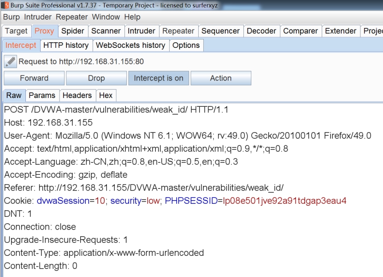Image resolution: width=383 pixels, height=277 pixels.
Task: Open the Burp menu
Action: coord(12,17)
